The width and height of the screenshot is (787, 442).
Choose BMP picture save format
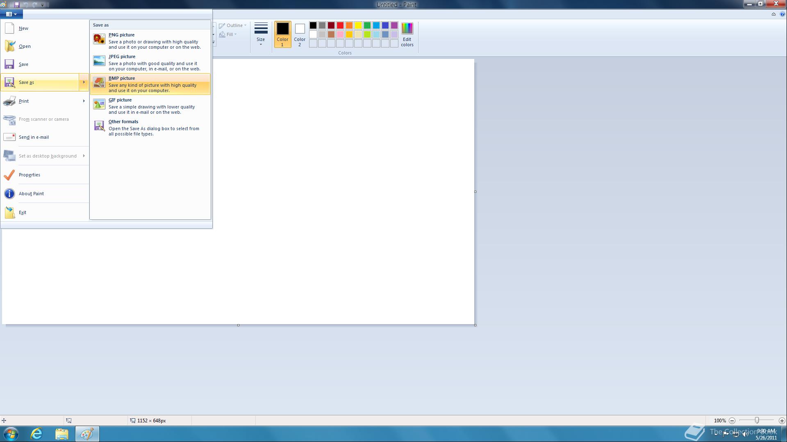point(150,84)
